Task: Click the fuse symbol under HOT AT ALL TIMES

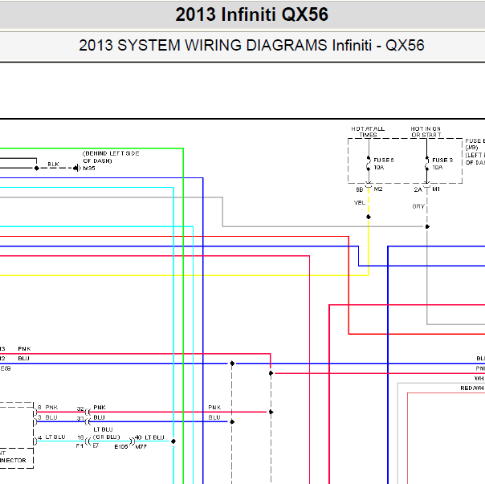Action: point(369,164)
